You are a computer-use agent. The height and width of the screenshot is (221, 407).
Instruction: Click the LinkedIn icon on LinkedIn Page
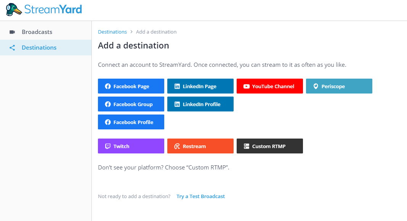pyautogui.click(x=177, y=86)
